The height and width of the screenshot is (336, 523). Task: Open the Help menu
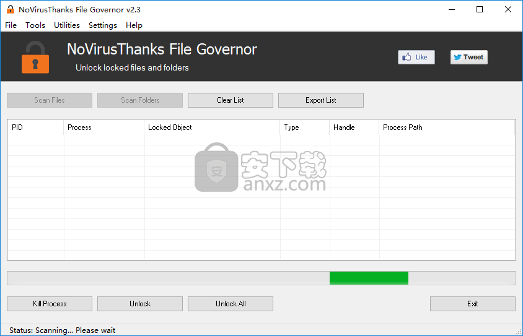134,25
